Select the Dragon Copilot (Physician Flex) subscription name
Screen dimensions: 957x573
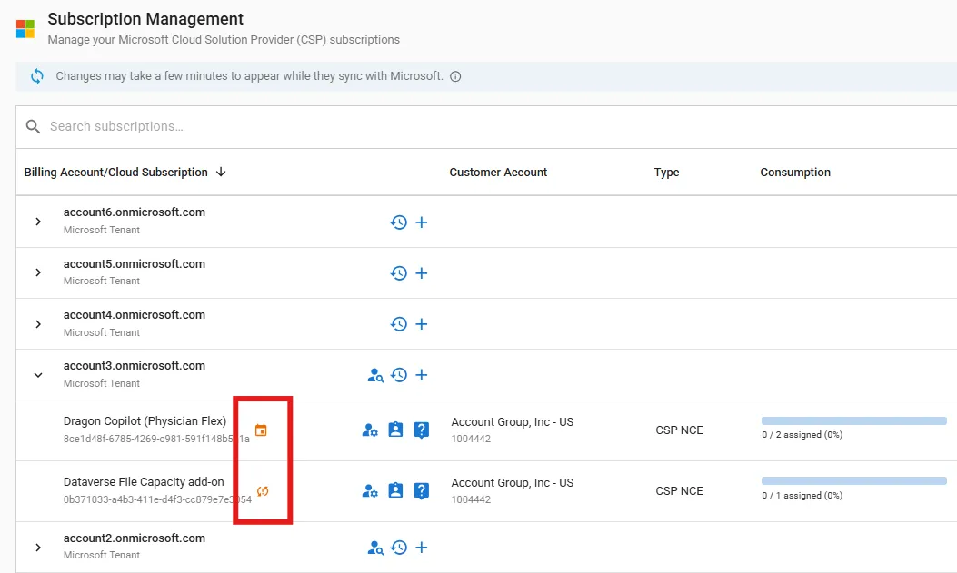(x=145, y=421)
